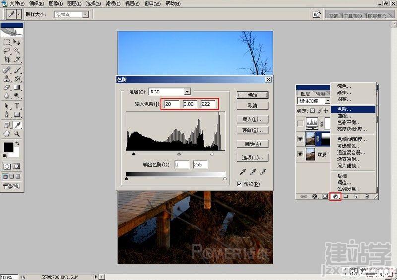Pick the white point eyedropper in Levels dialog
Viewport: 397px width, 280px height.
(263, 172)
